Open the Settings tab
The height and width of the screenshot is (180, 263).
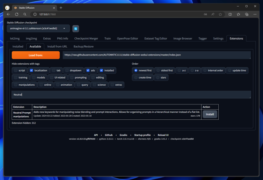(x=218, y=38)
